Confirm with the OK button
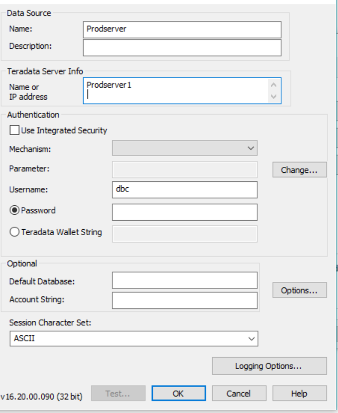 click(x=179, y=393)
